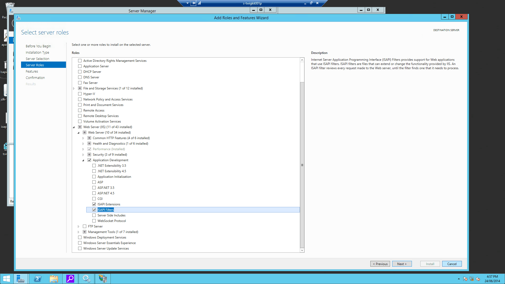Click the muted volume tray icon
This screenshot has width=505, height=284.
(x=478, y=279)
